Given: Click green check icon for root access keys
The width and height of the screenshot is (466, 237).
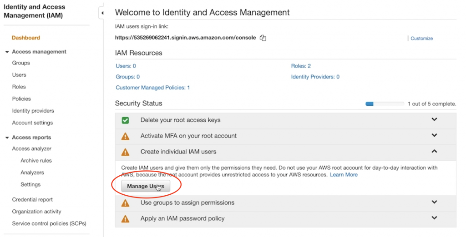Looking at the screenshot, I should click(126, 120).
